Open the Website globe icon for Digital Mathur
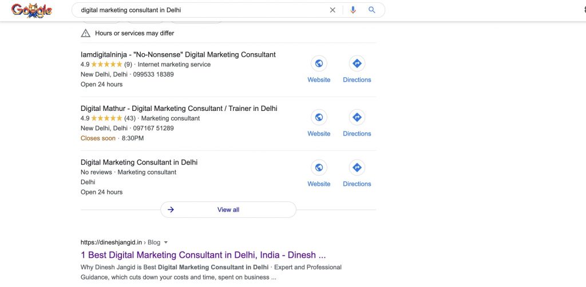This screenshot has height=287, width=586. 319,117
